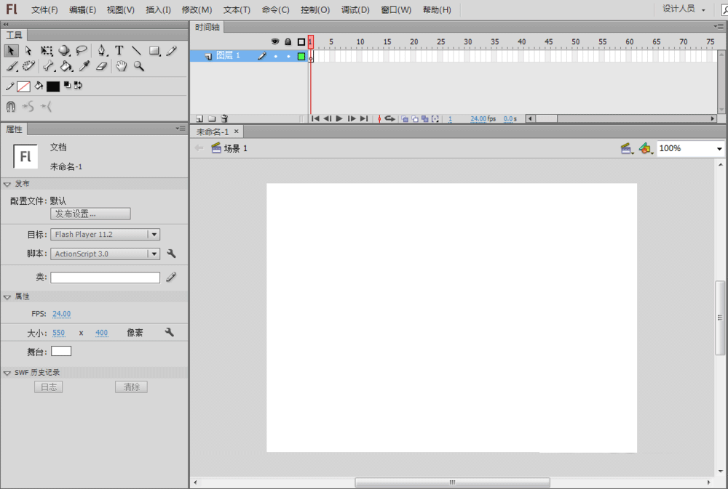Image resolution: width=728 pixels, height=489 pixels.
Task: Select the Hand tool
Action: (x=121, y=66)
